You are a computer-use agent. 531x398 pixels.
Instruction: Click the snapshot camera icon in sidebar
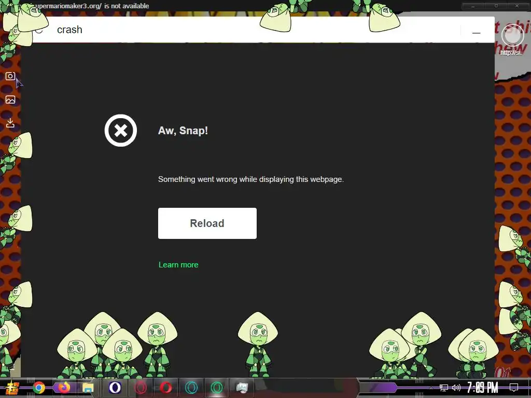pos(10,76)
